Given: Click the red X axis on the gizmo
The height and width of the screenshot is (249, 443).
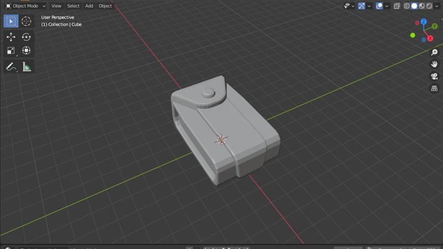Looking at the screenshot, I should point(430,38).
